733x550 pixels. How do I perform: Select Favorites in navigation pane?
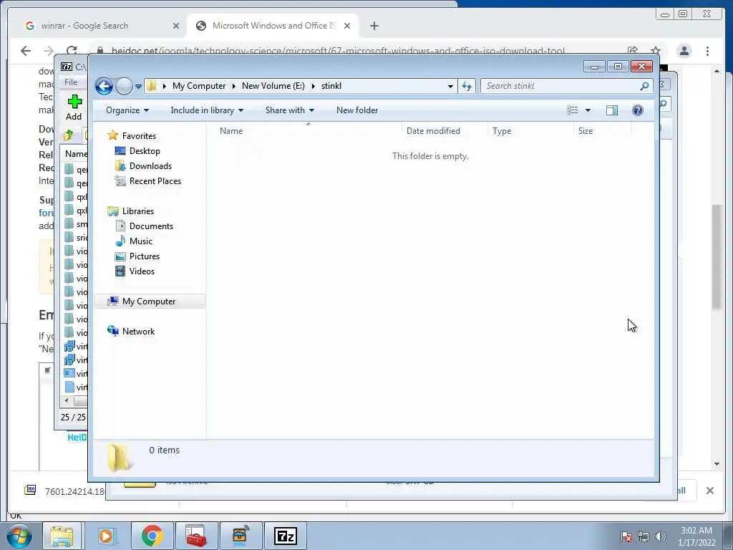click(x=139, y=136)
